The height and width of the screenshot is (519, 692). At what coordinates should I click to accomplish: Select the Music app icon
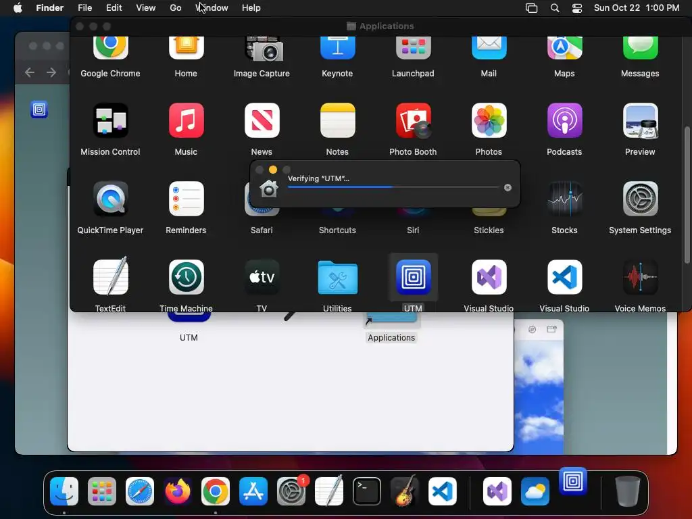point(186,120)
